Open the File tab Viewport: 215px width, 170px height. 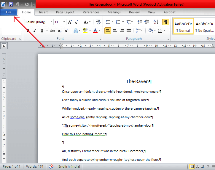tap(9, 12)
